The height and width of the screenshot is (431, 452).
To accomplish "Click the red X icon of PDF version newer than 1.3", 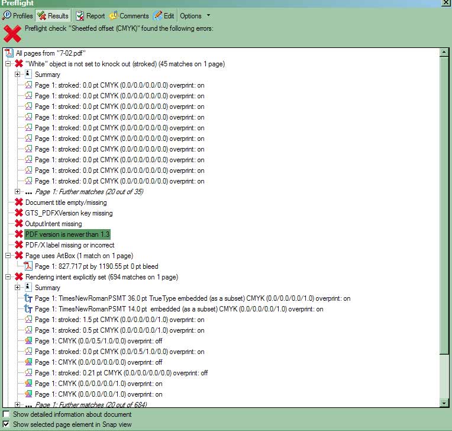I will (x=19, y=234).
